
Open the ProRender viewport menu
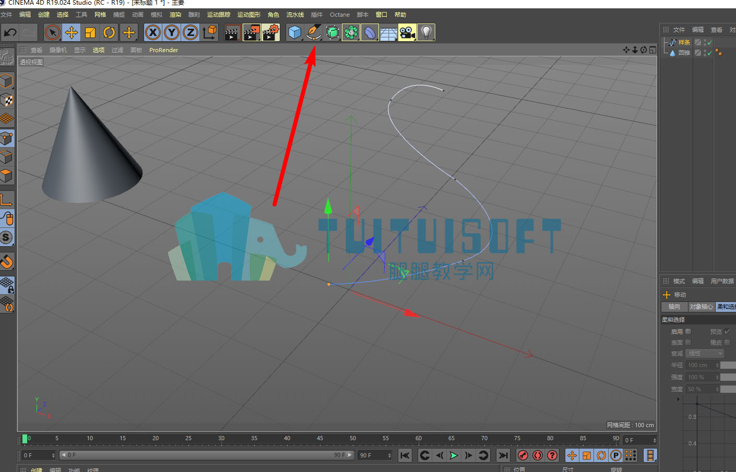pos(163,50)
